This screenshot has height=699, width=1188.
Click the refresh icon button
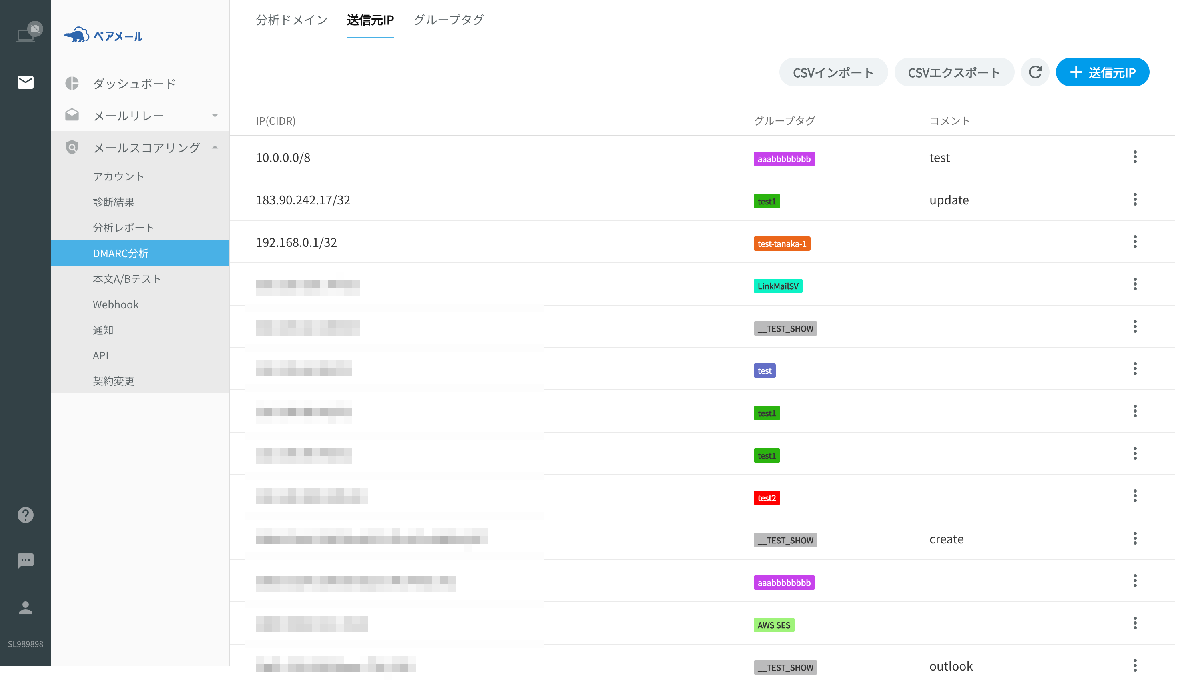1035,72
